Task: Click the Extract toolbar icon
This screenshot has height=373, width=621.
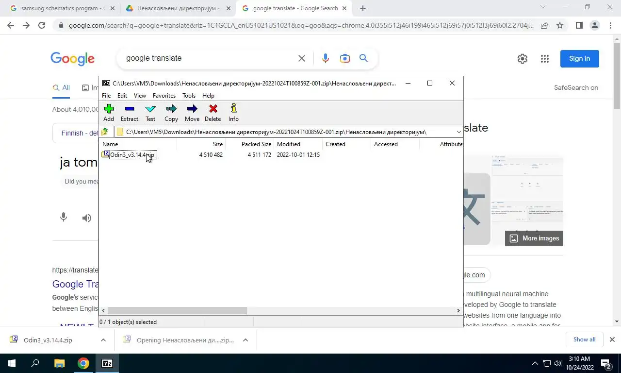Action: pos(129,113)
